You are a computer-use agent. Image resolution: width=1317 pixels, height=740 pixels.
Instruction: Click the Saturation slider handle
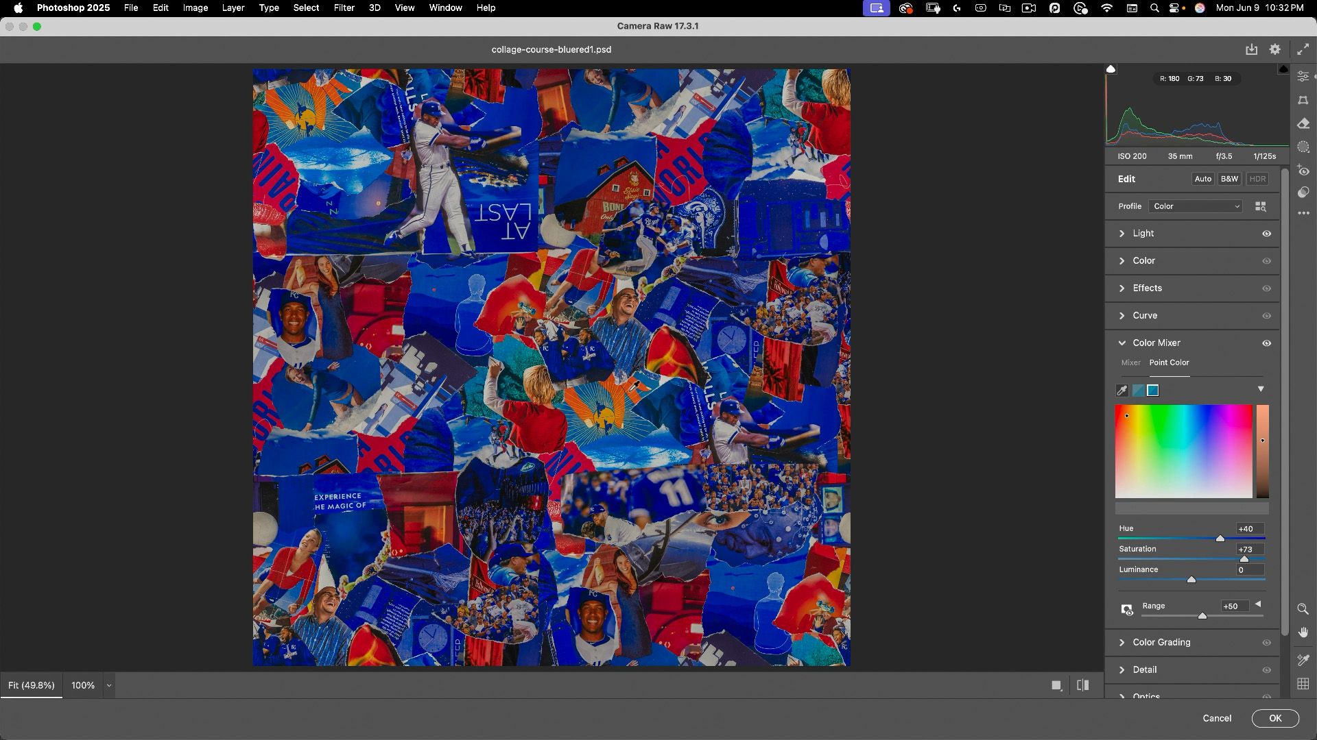1244,559
